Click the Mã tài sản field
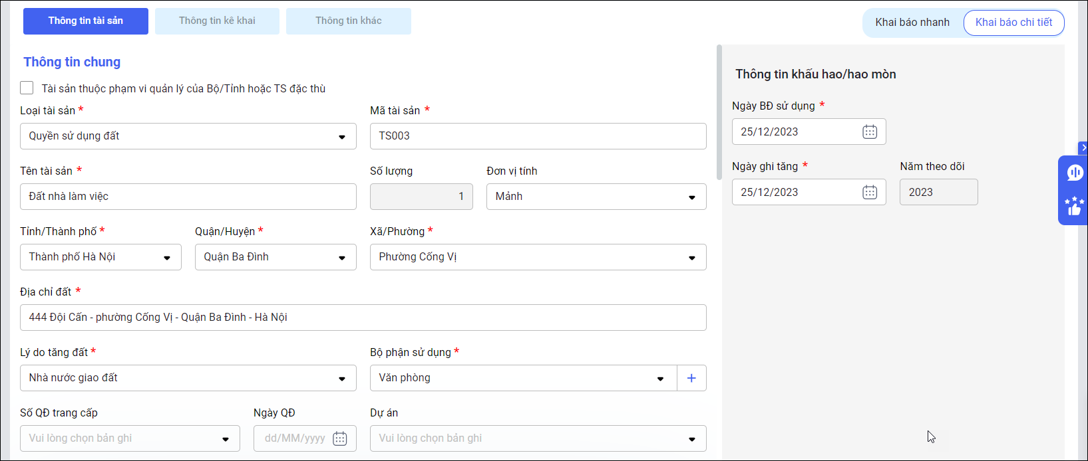 (537, 136)
